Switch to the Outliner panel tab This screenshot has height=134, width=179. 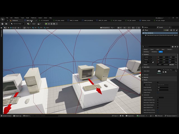pos(146,27)
